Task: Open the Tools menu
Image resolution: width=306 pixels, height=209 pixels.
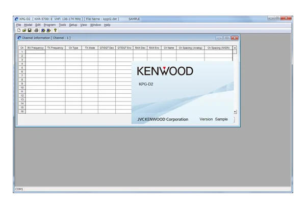Action: [x=62, y=25]
